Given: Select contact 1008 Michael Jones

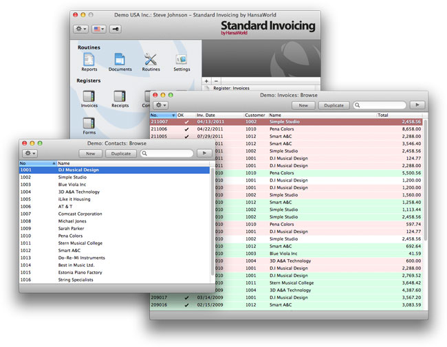Looking at the screenshot, I should [114, 221].
